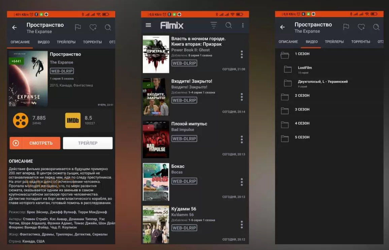Select ОПИСАНИЕ tab on left screen
Viewport: 389px width, 250px height.
(20, 42)
